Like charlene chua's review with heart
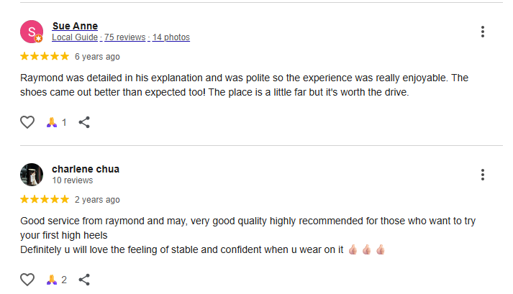The width and height of the screenshot is (513, 294). click(x=27, y=280)
